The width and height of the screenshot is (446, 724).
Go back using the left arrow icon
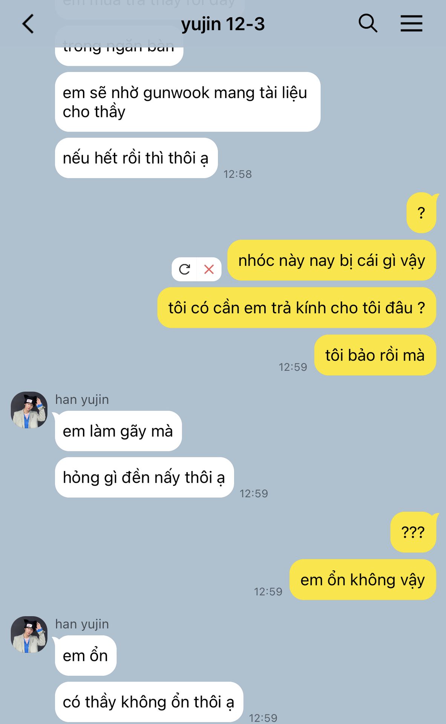[x=28, y=24]
